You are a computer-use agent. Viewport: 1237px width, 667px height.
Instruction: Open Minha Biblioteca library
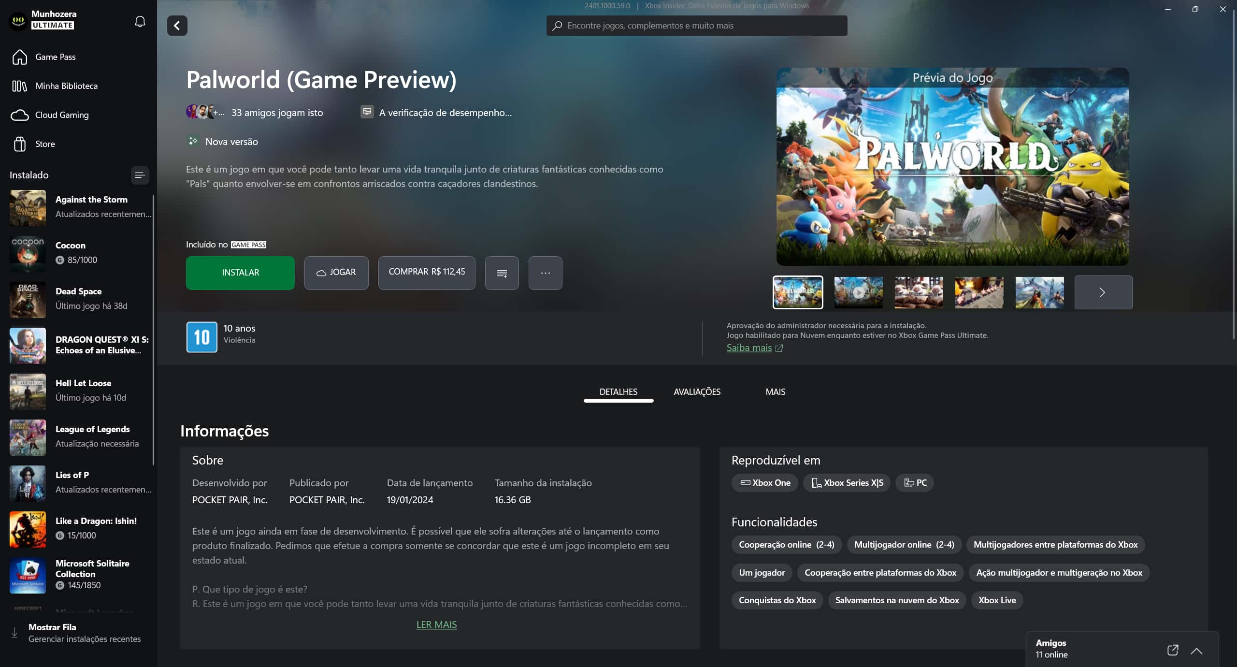pos(66,86)
